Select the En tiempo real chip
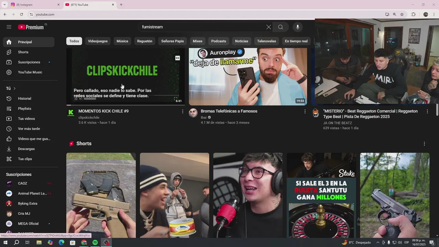439x247 pixels. (x=296, y=41)
